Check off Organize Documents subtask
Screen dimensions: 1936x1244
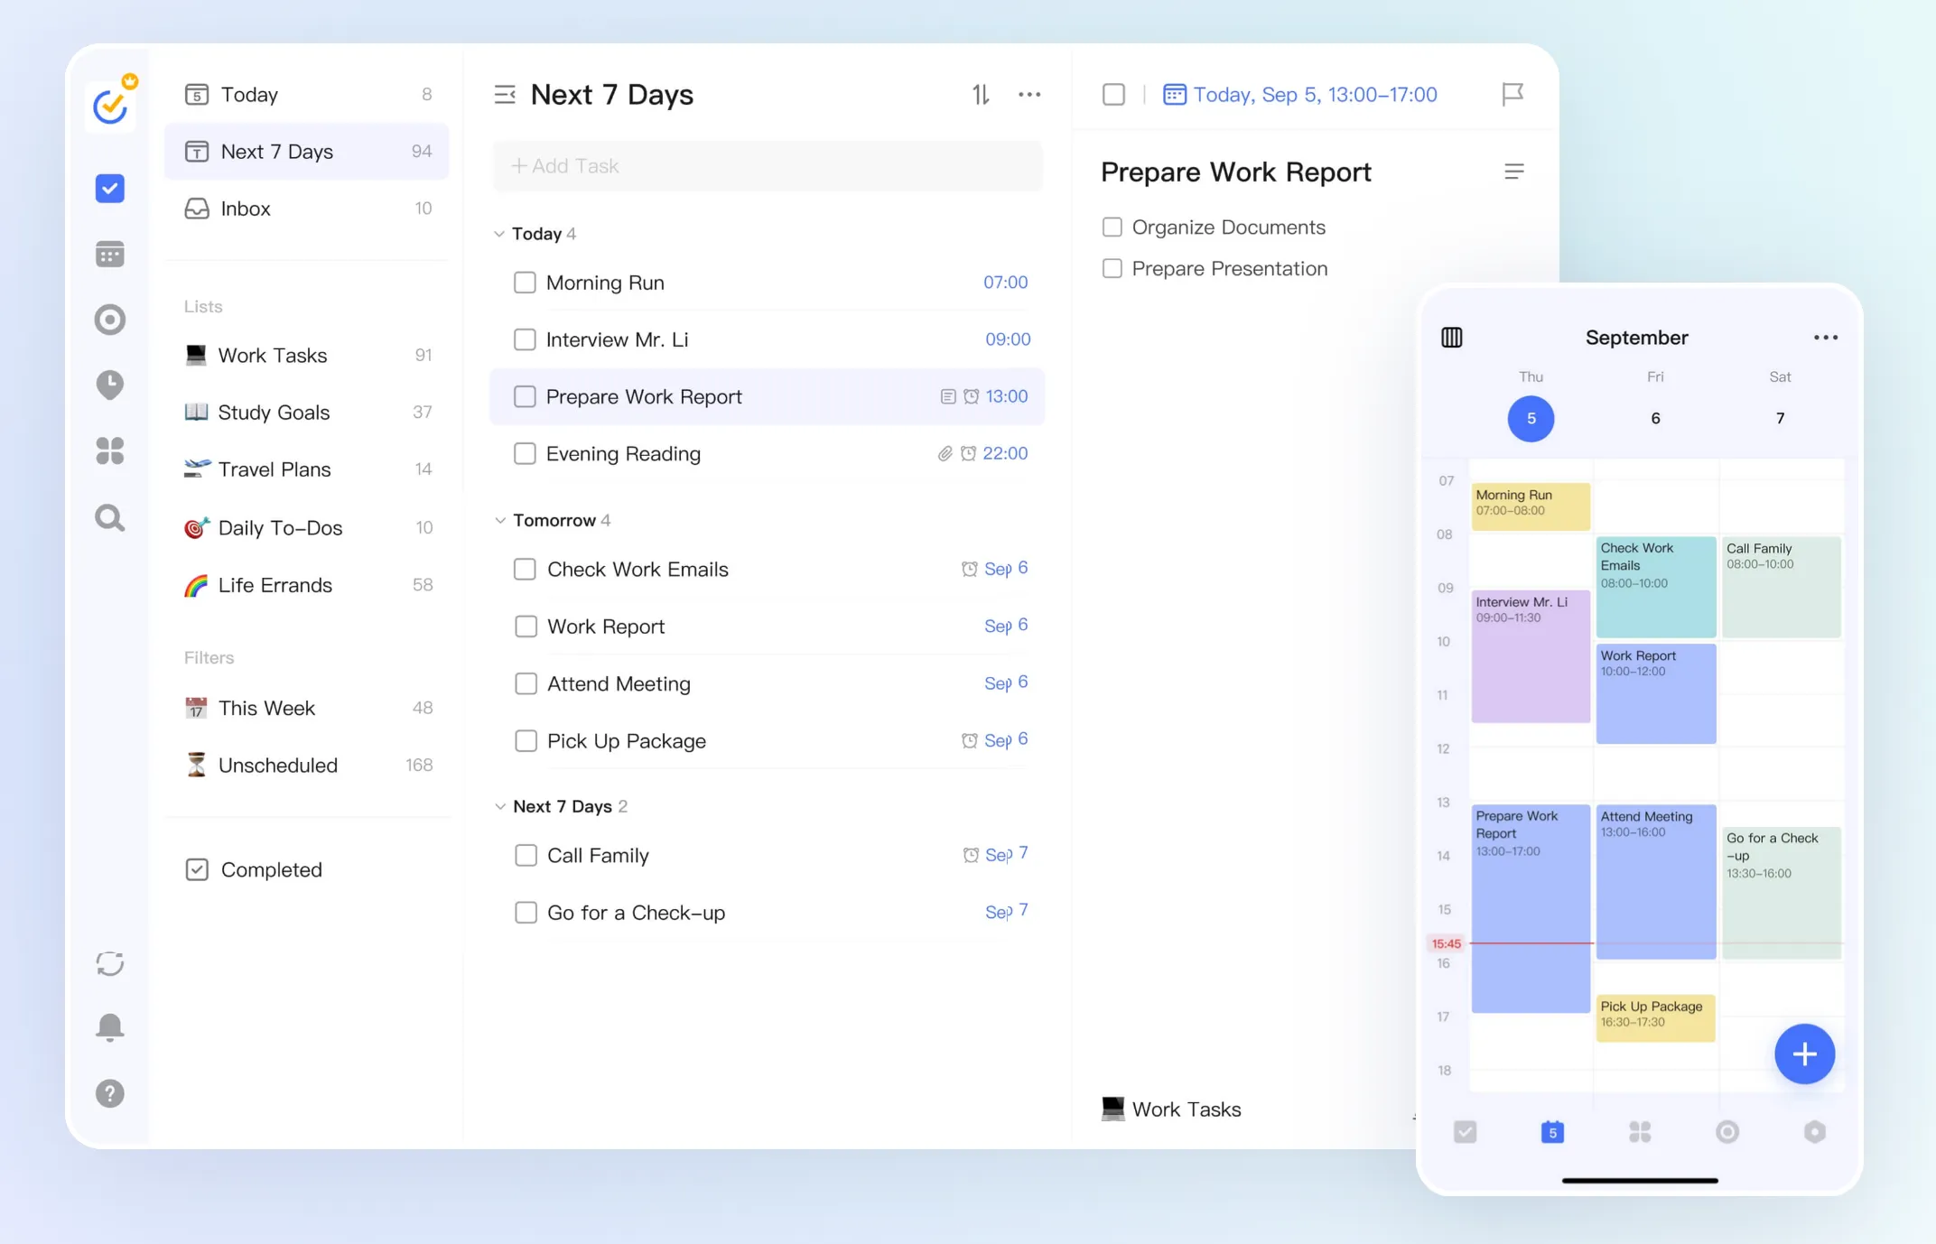click(1112, 227)
